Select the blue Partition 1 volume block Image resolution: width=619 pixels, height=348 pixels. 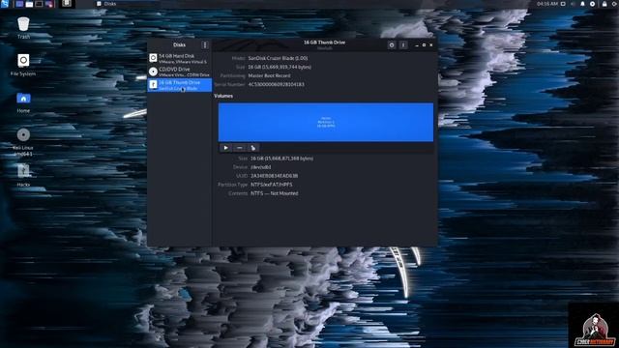[x=326, y=123]
